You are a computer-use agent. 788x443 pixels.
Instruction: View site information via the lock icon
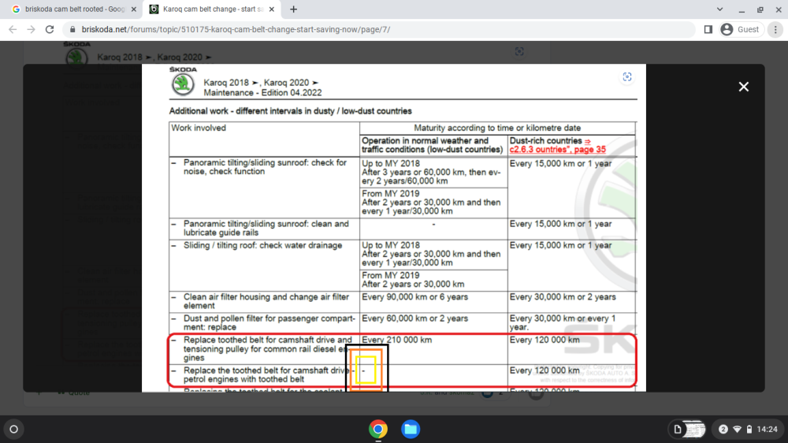click(72, 30)
